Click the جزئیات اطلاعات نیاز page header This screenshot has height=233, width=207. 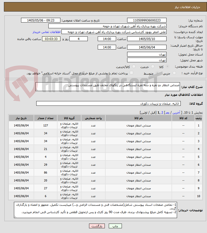point(187,7)
